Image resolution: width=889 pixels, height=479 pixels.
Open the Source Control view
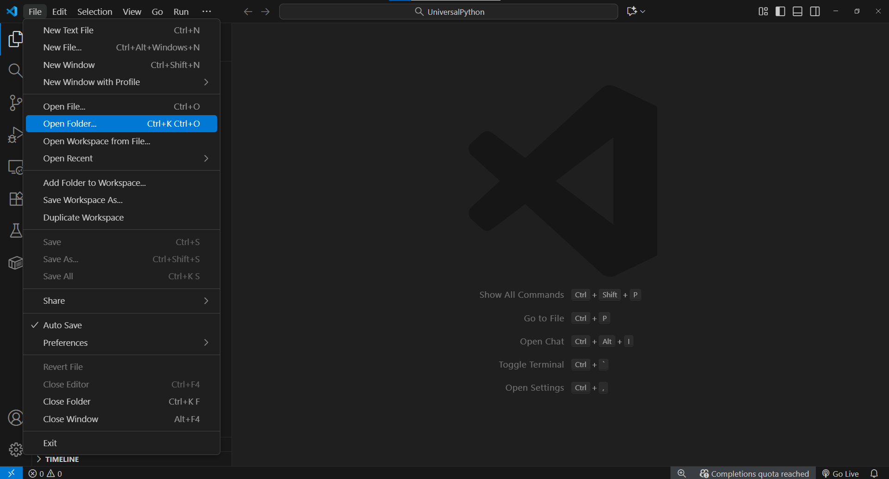15,103
